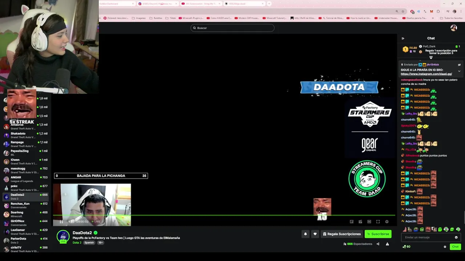Open the Imagenes bookmark folder
The width and height of the screenshot is (465, 261).
(x=138, y=18)
